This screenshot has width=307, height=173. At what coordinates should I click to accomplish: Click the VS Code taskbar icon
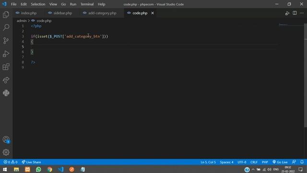61,169
